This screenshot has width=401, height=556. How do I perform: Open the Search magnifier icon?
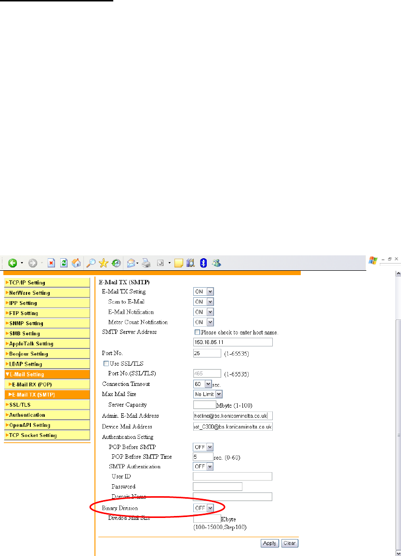click(x=91, y=263)
